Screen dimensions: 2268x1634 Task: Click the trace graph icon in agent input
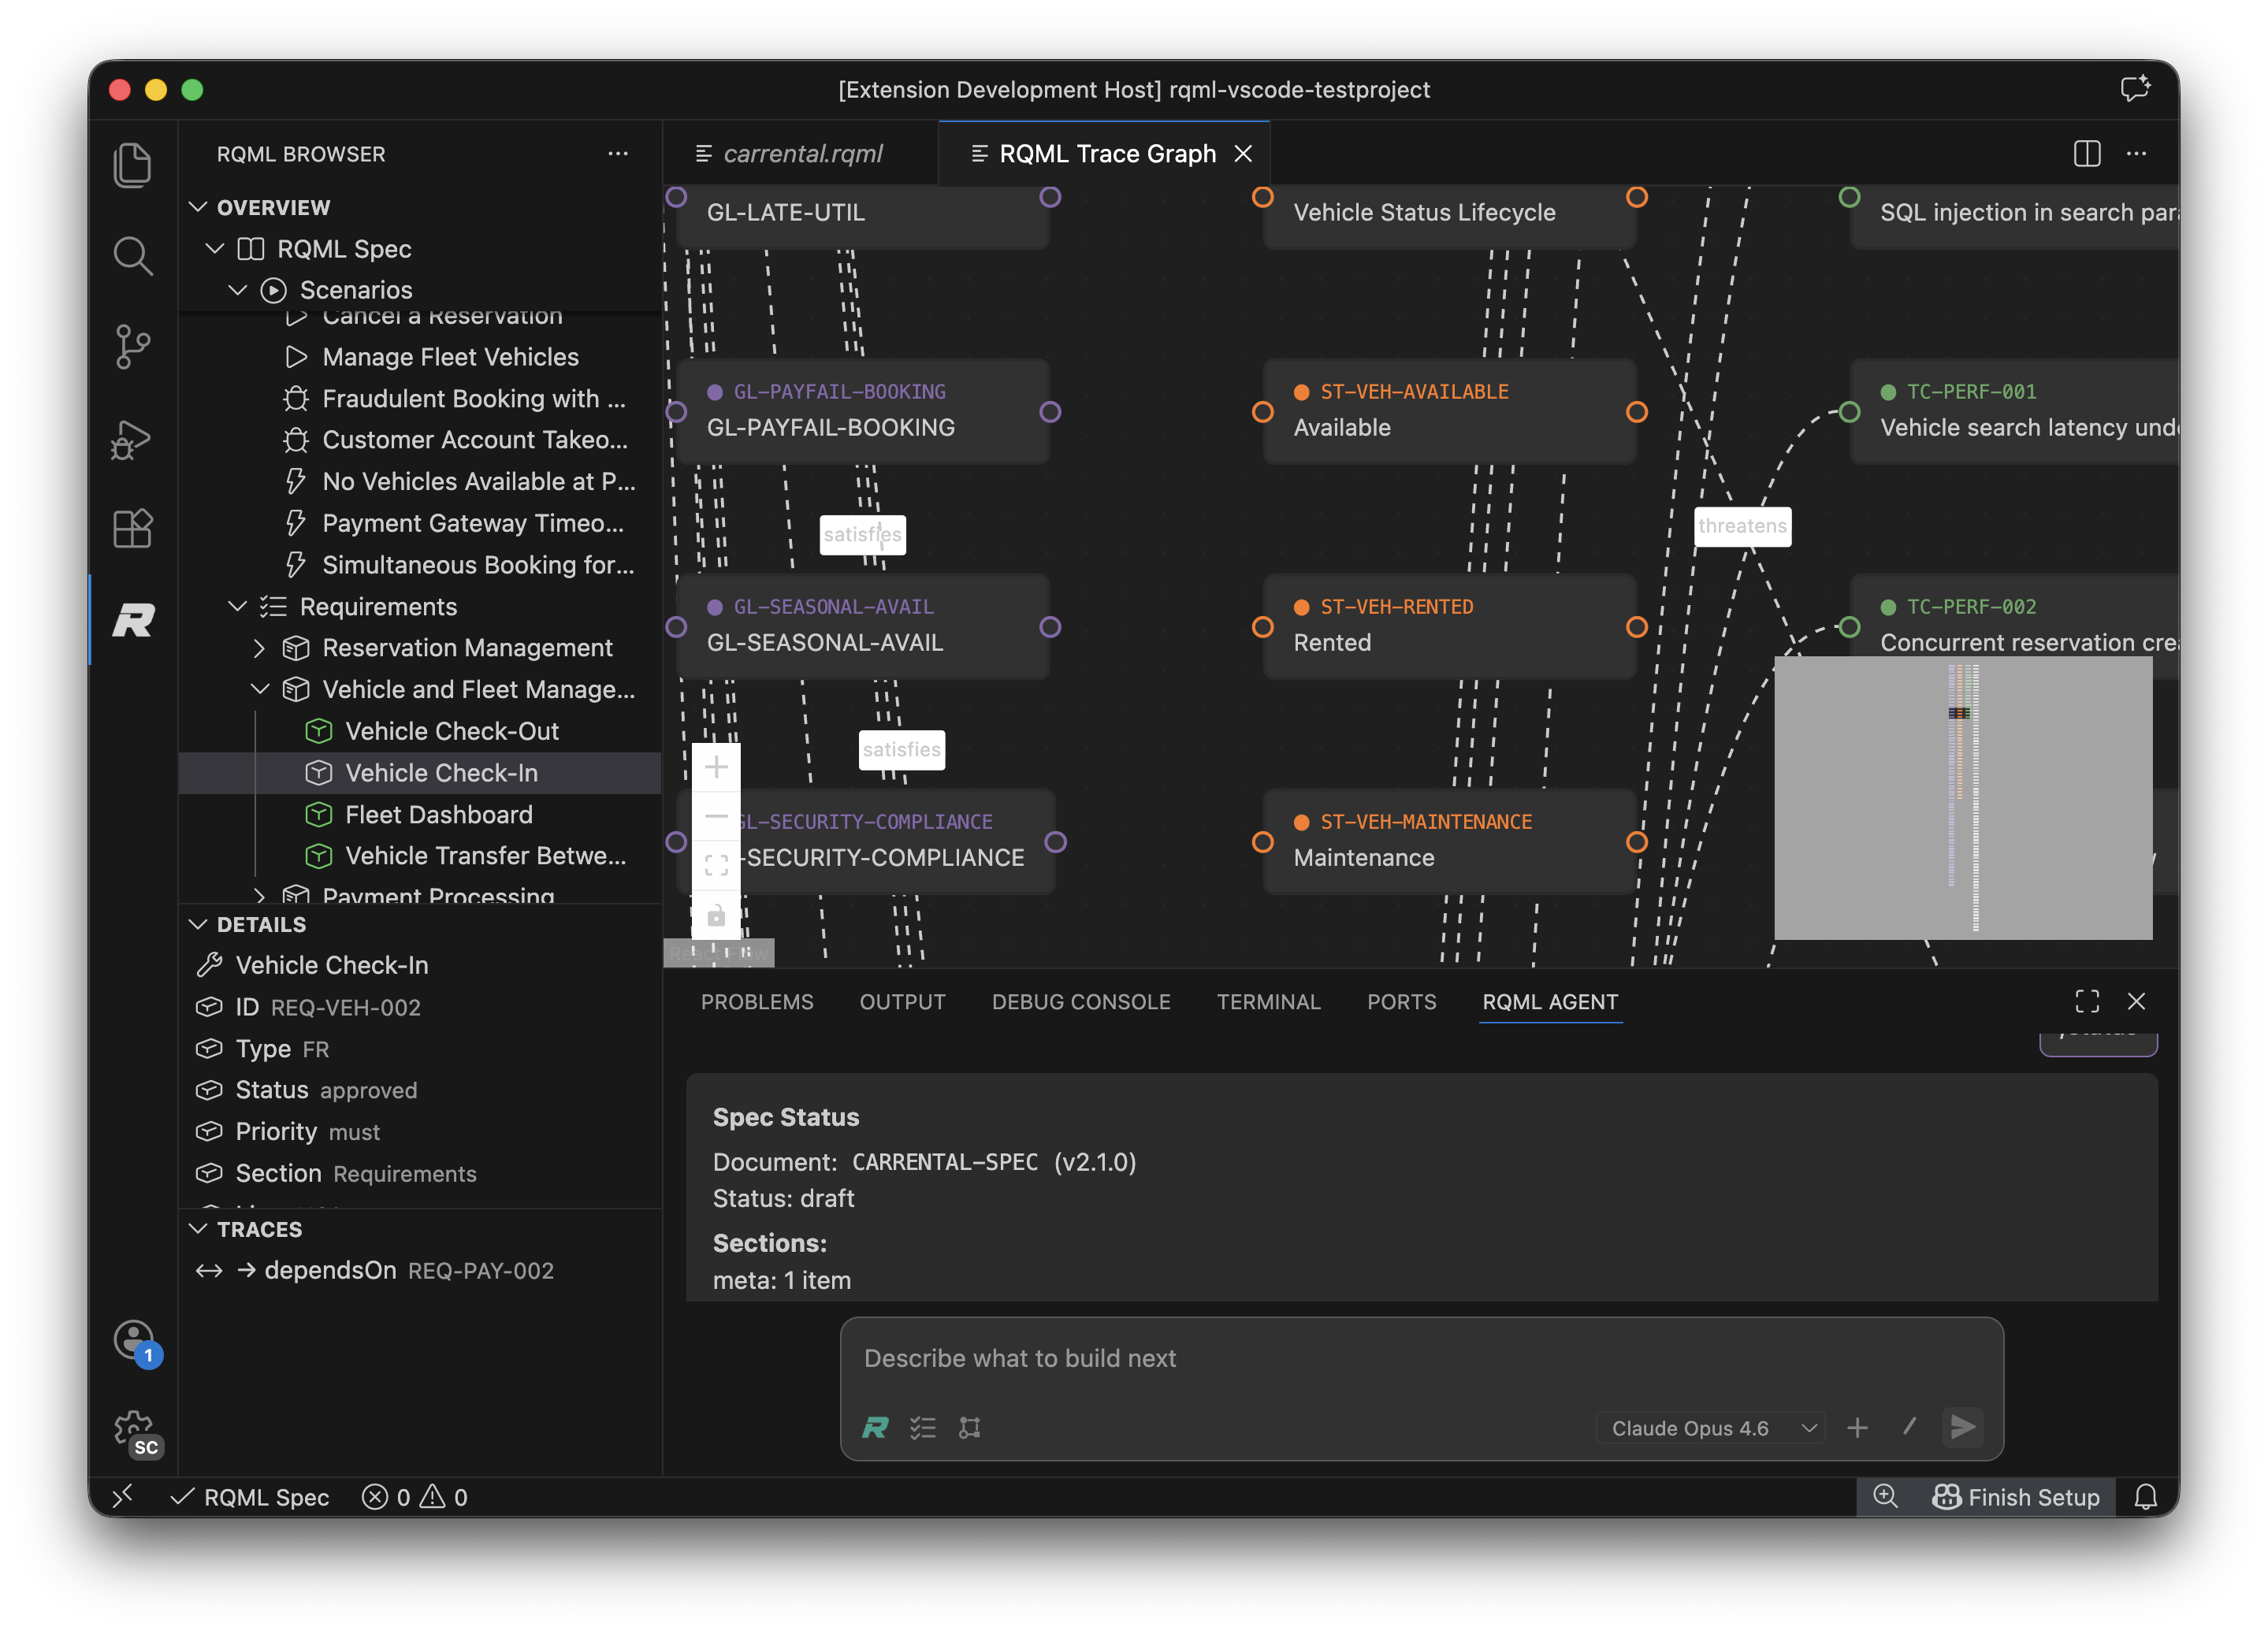pos(969,1428)
